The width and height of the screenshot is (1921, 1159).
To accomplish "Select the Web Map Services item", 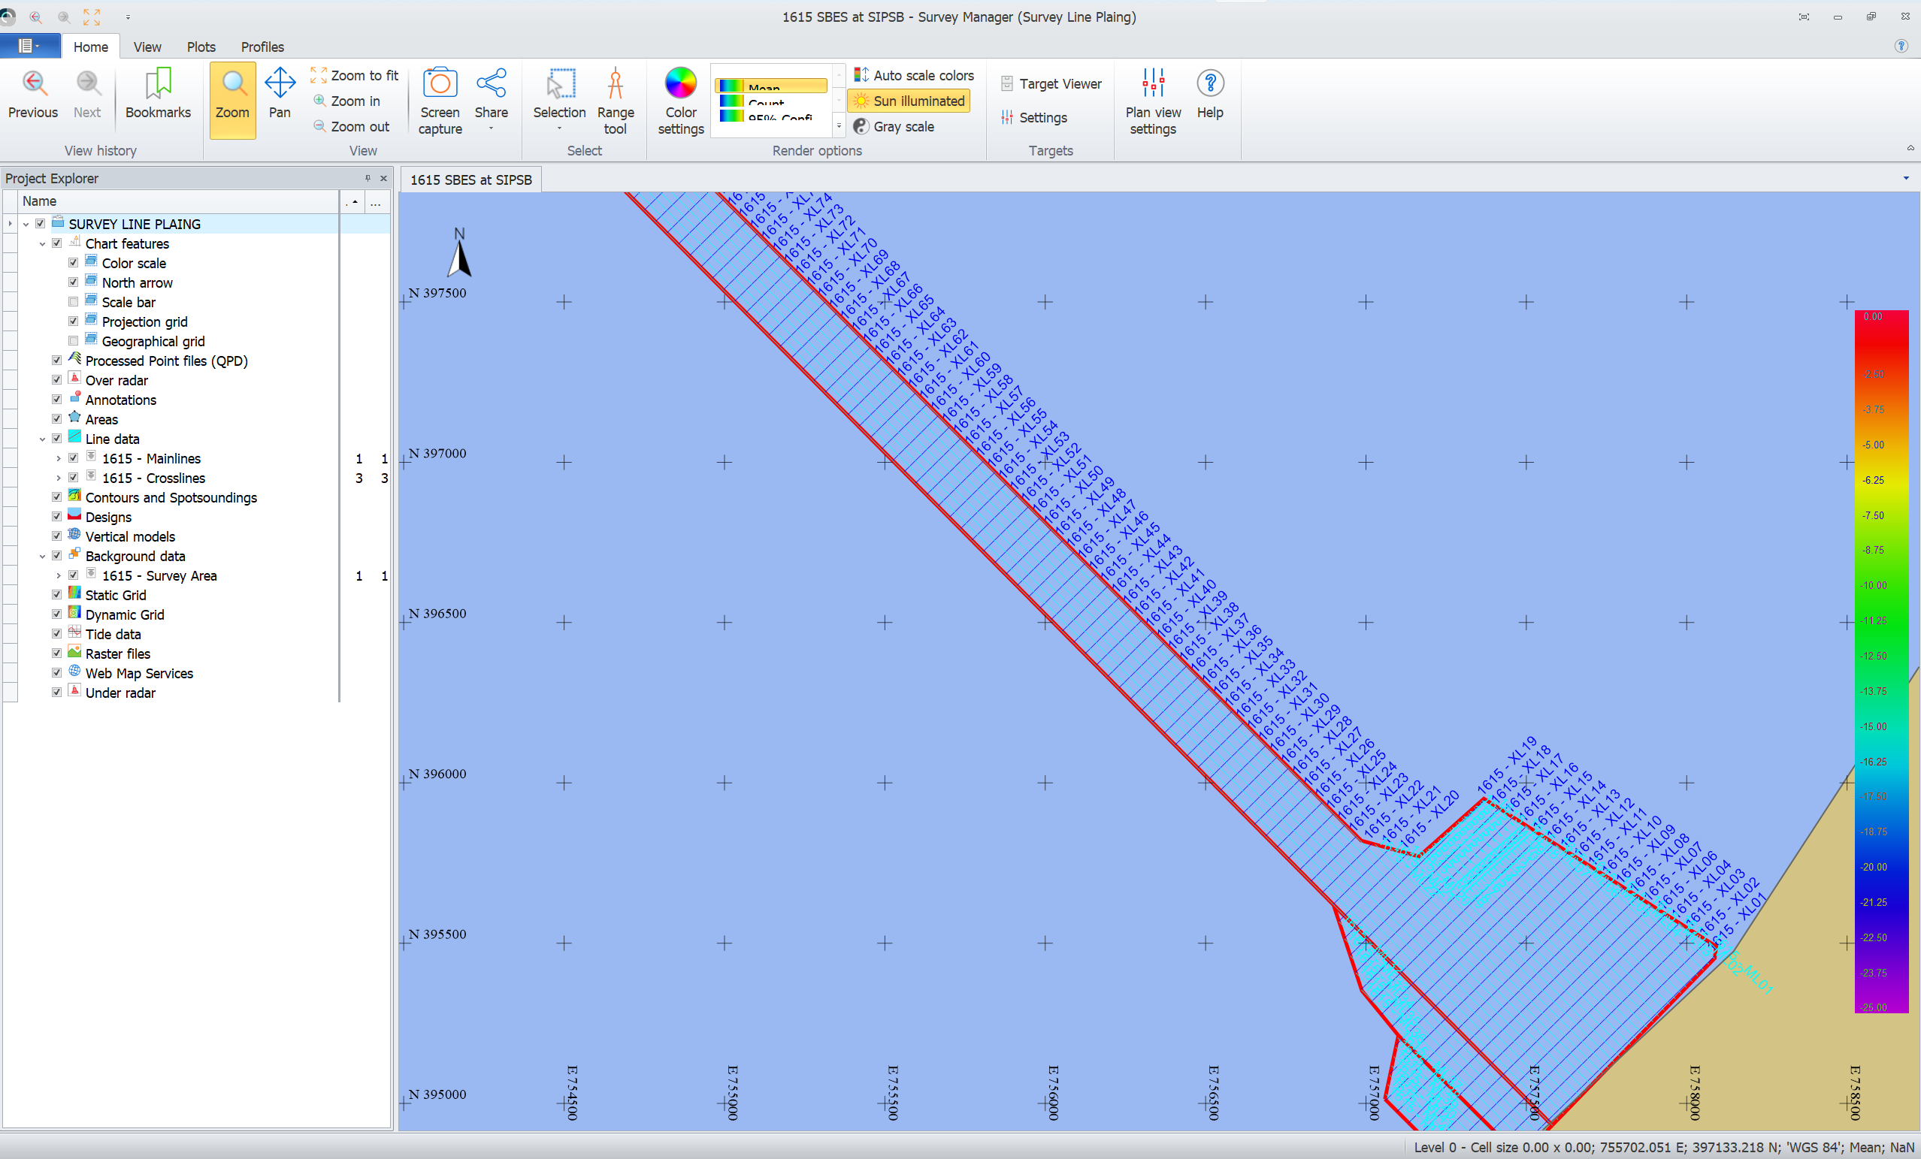I will (x=139, y=674).
